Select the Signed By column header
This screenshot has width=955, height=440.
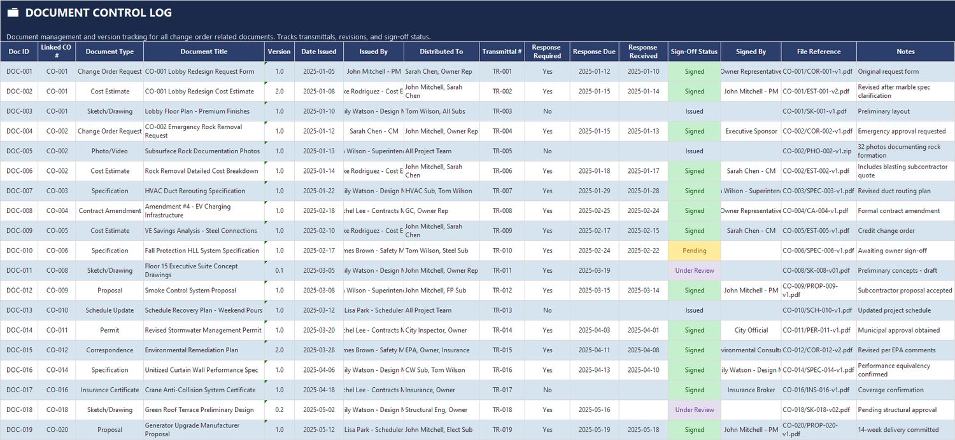(751, 52)
